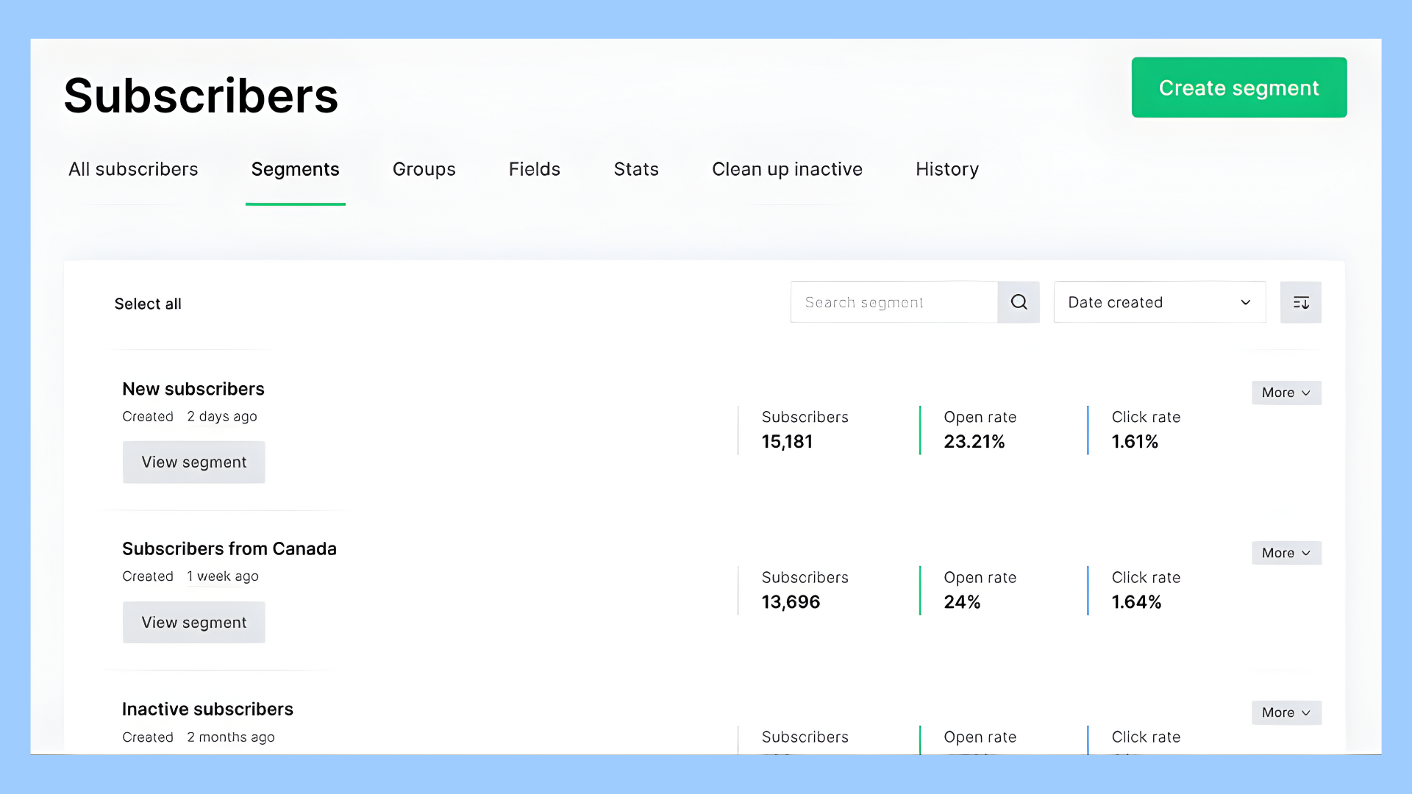
Task: Open the Subscribers from Canada segment name
Action: (x=229, y=548)
